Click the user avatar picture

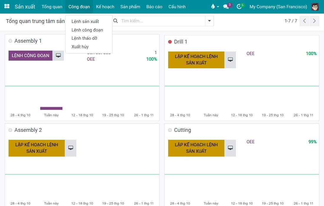click(315, 6)
